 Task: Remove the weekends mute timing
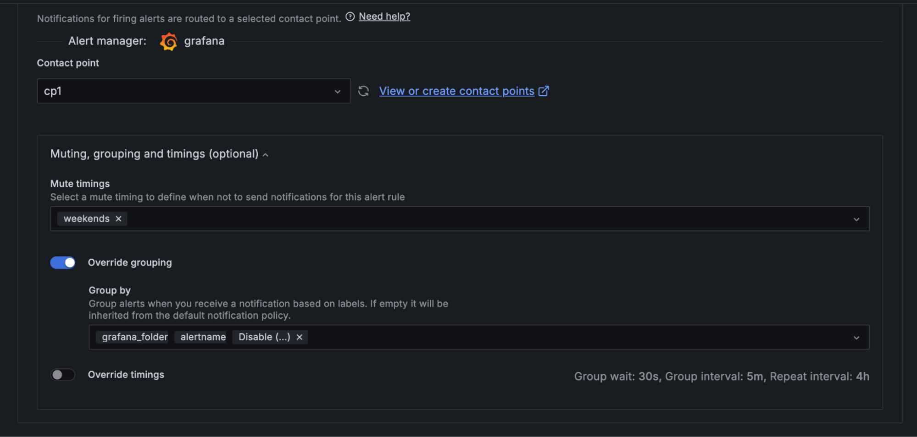click(x=119, y=219)
